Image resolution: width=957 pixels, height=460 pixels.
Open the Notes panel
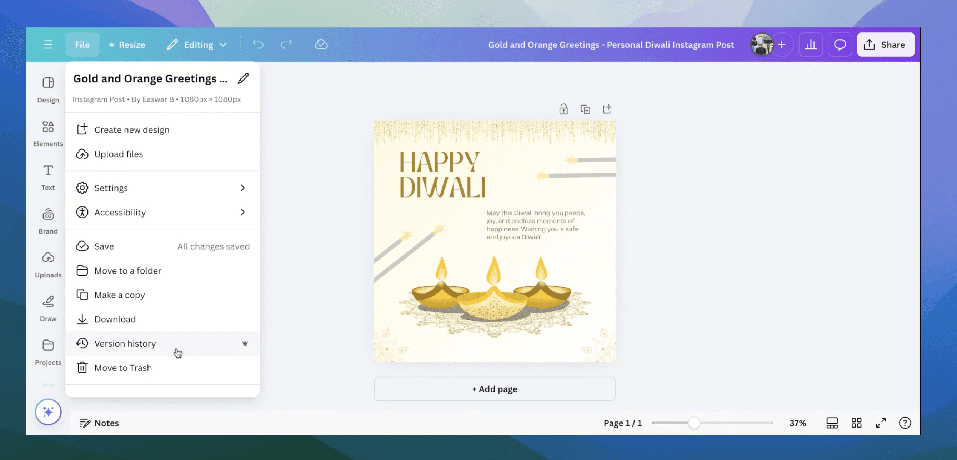tap(99, 423)
